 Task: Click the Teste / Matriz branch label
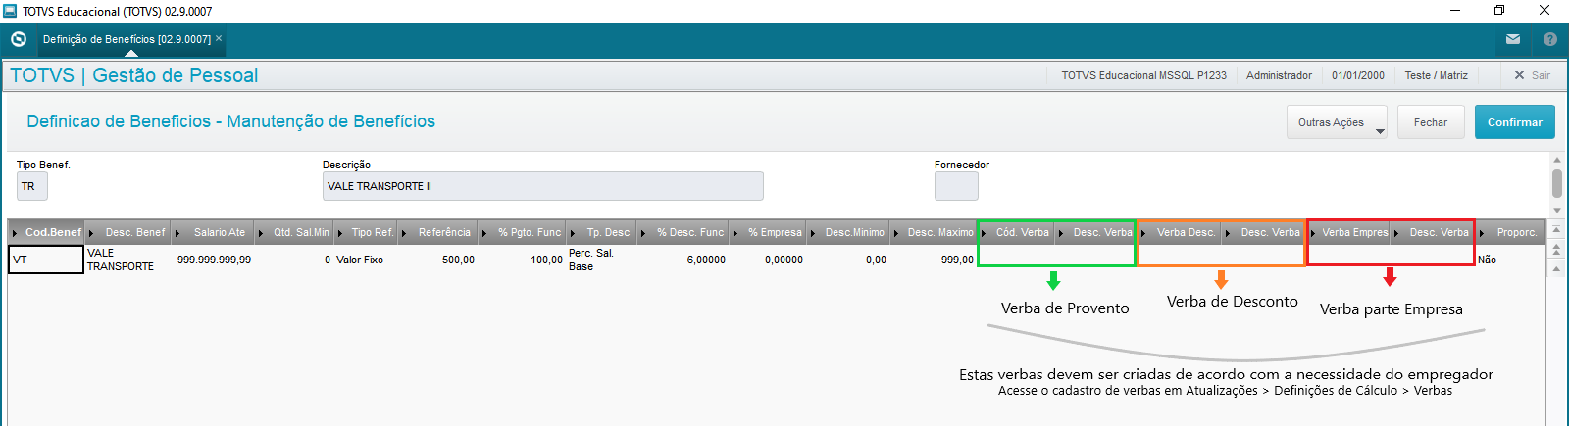tap(1436, 75)
